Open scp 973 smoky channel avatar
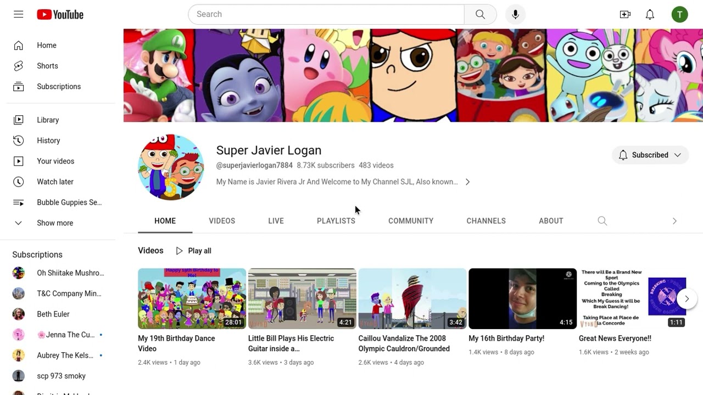Screen dimensions: 703x395 tap(19, 376)
